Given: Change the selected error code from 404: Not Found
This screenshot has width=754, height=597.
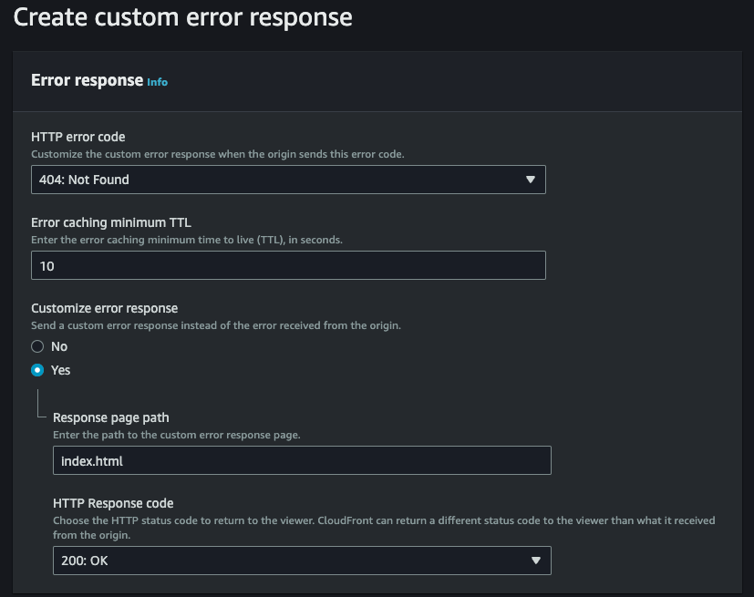Looking at the screenshot, I should pos(287,180).
